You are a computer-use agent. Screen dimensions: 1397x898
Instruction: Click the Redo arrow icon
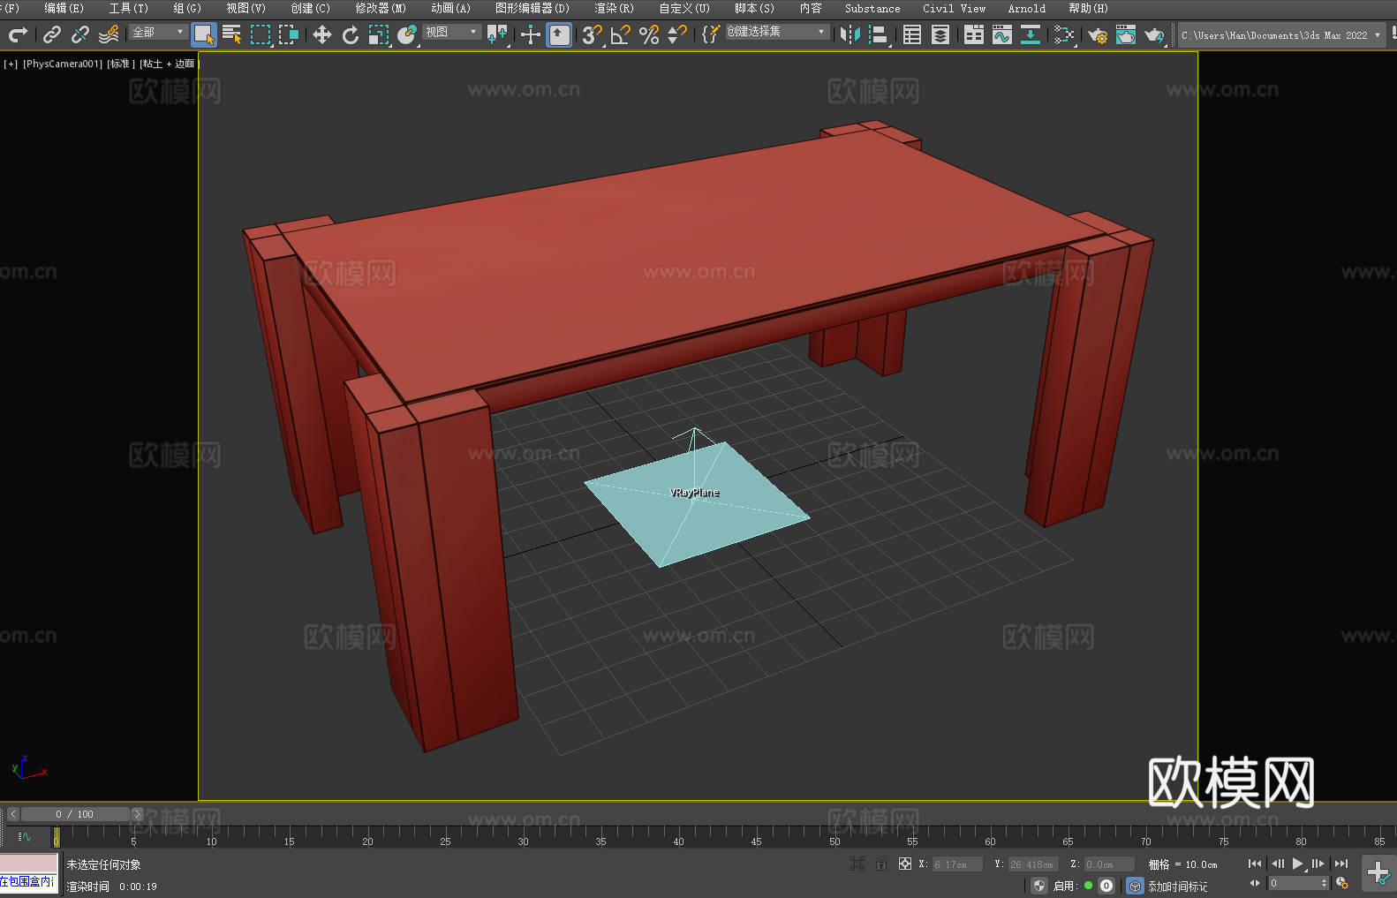(18, 34)
